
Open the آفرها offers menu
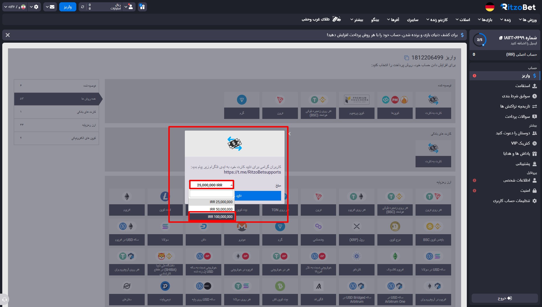[x=393, y=20]
